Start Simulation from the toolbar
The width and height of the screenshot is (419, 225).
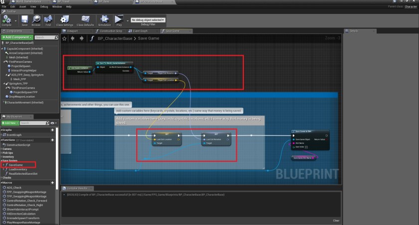tap(105, 20)
